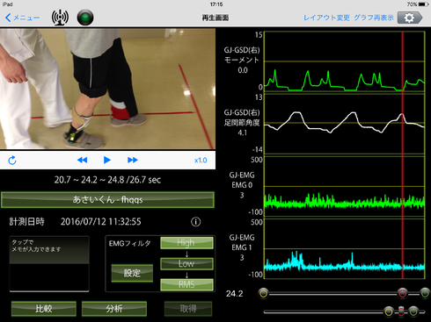Tap the date 2016/07/12 11:32:55
This screenshot has height=322, width=431.
pyautogui.click(x=101, y=222)
